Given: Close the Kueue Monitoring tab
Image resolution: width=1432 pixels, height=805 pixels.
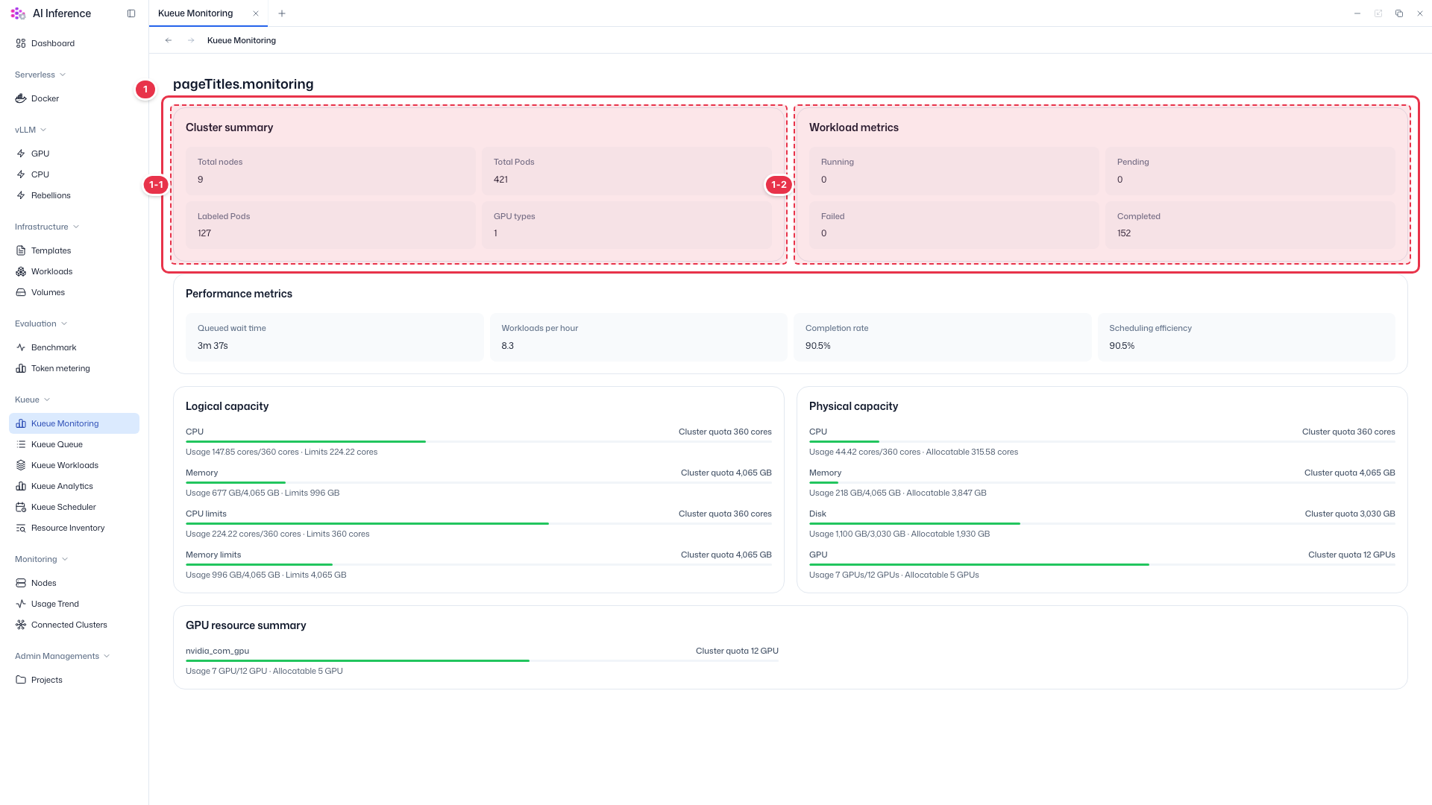Looking at the screenshot, I should coord(256,13).
